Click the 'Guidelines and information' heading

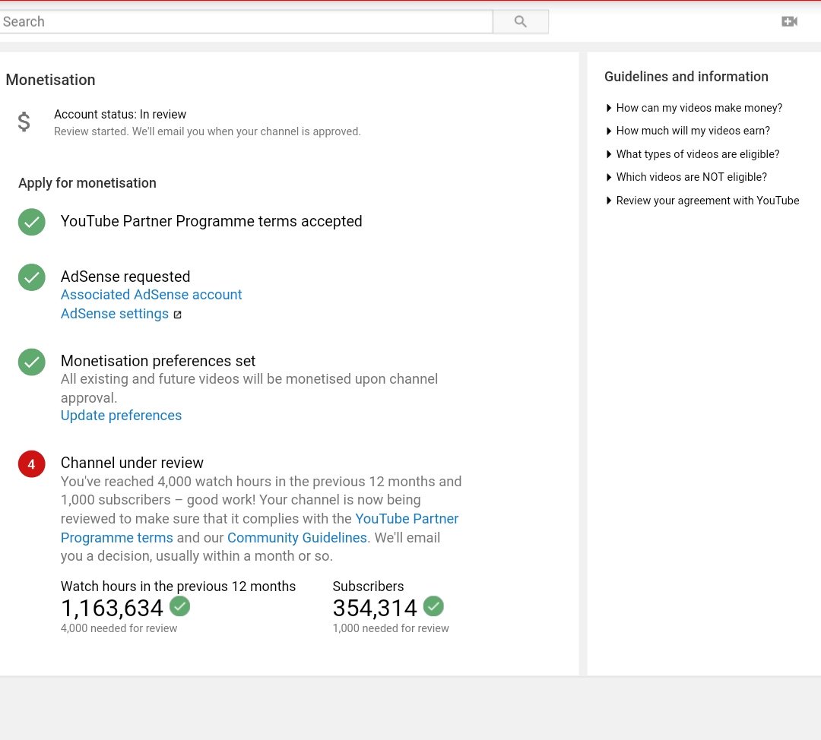686,77
